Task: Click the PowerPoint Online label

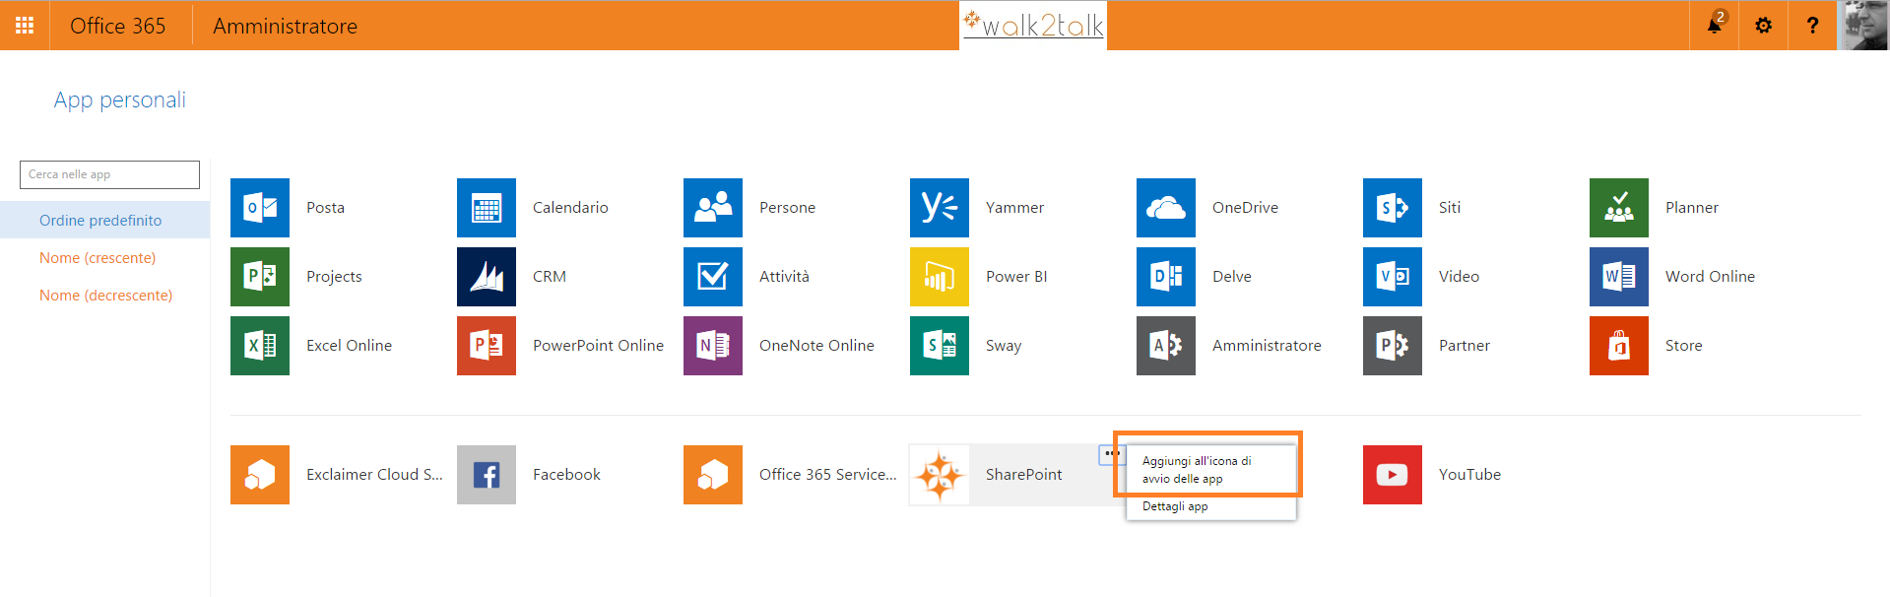Action: [x=599, y=346]
